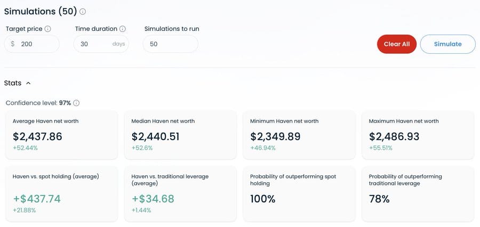Run simulations with the Simulate button
The image size is (480, 227).
[448, 44]
